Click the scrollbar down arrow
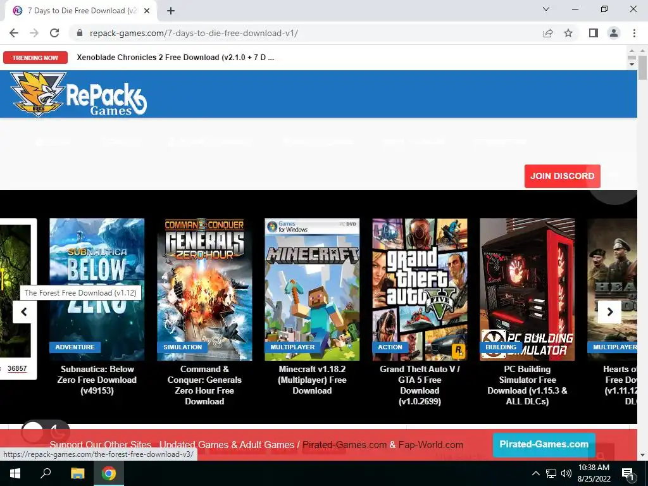The height and width of the screenshot is (486, 648). pyautogui.click(x=642, y=455)
